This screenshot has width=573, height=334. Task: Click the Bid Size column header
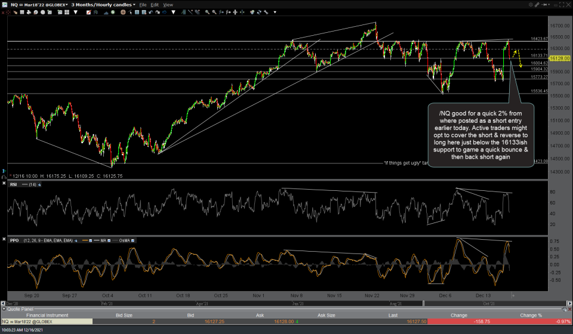[x=124, y=315]
